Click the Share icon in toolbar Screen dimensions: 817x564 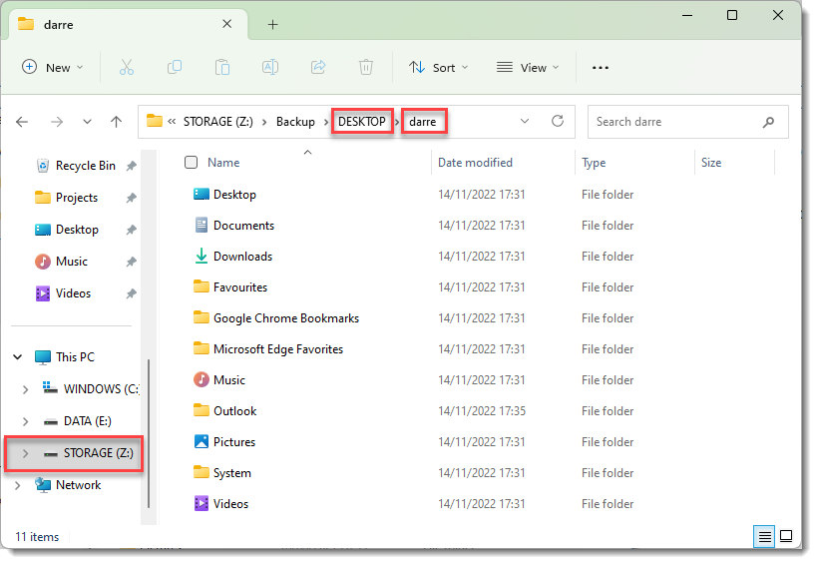[318, 67]
